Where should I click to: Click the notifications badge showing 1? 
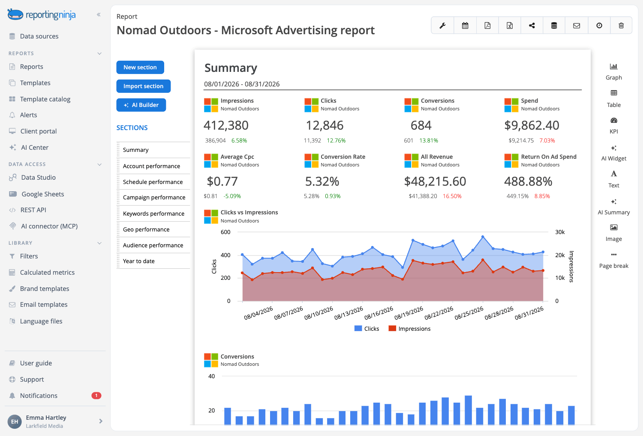(96, 396)
